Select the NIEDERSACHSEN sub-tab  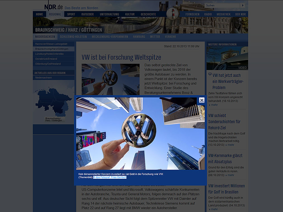[x=45, y=37]
